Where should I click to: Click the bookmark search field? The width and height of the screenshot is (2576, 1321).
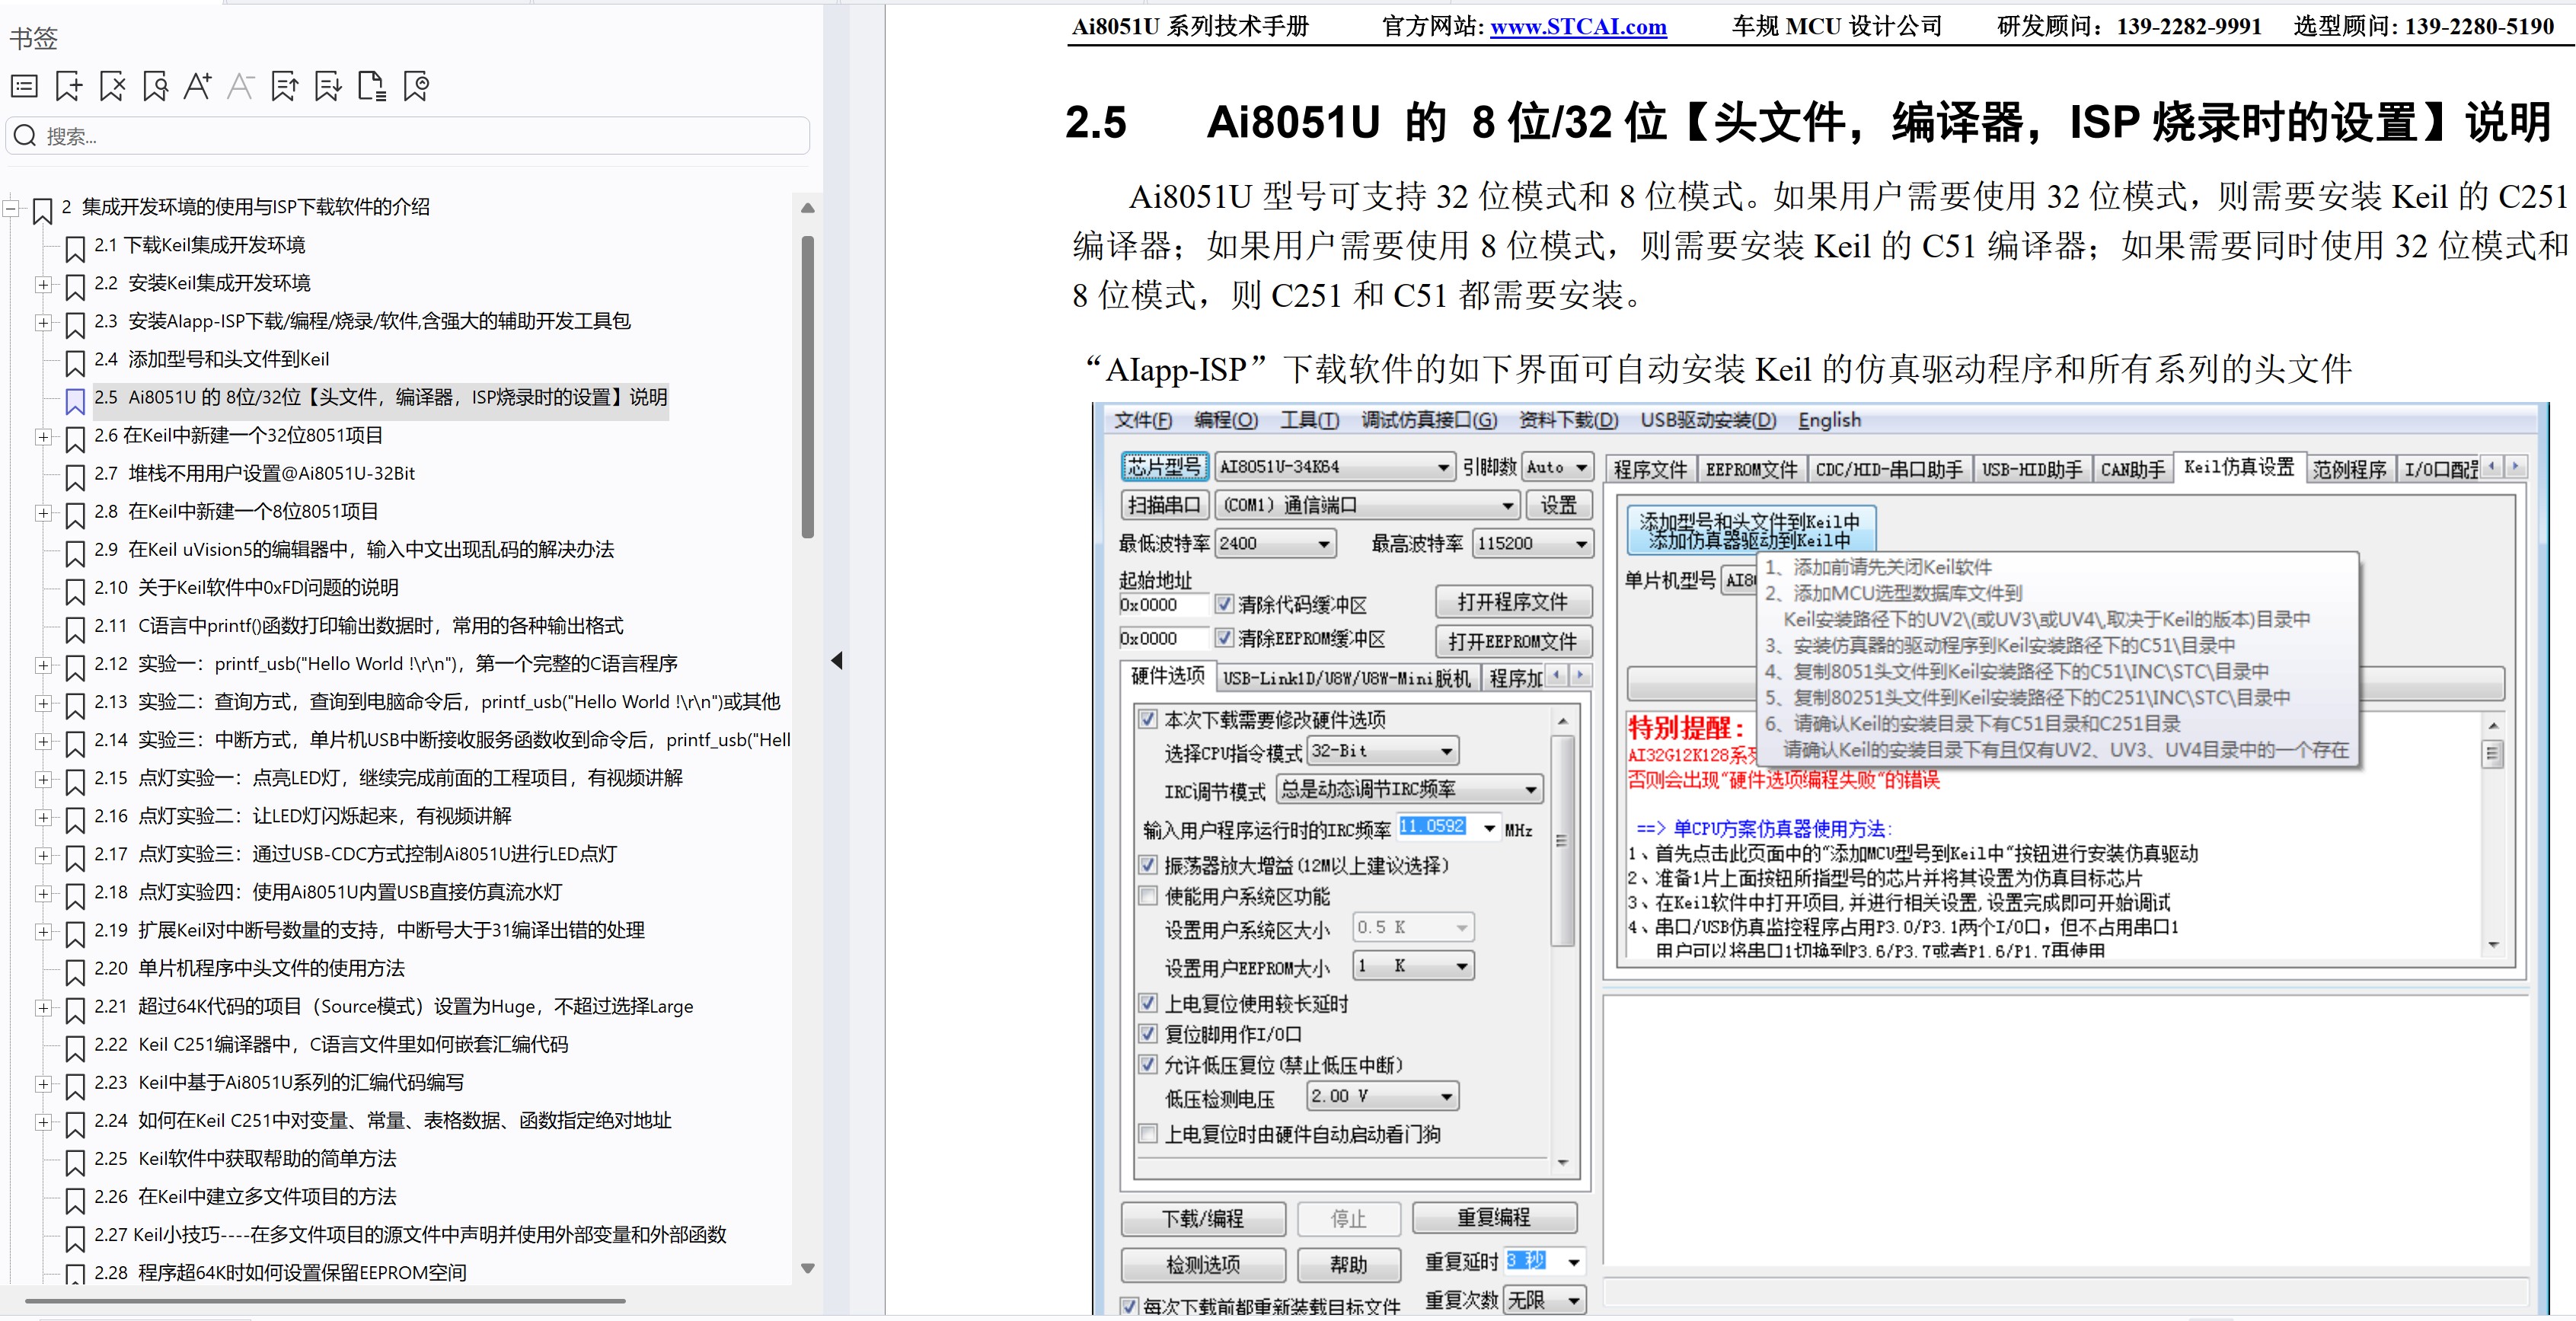point(408,136)
